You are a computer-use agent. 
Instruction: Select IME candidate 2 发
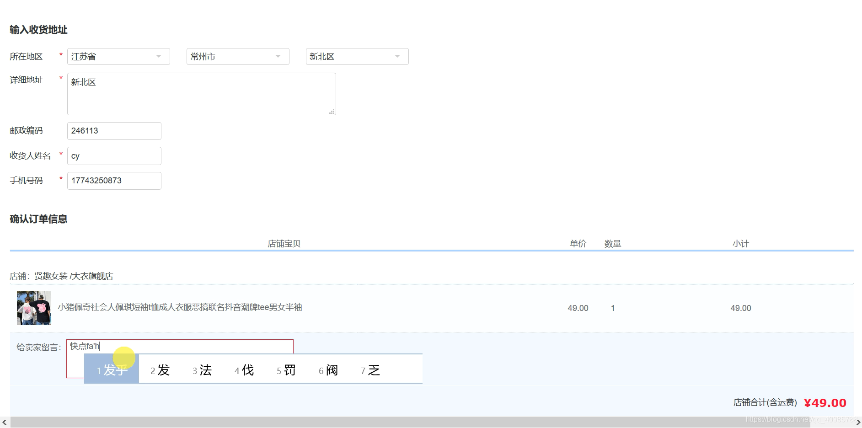160,370
